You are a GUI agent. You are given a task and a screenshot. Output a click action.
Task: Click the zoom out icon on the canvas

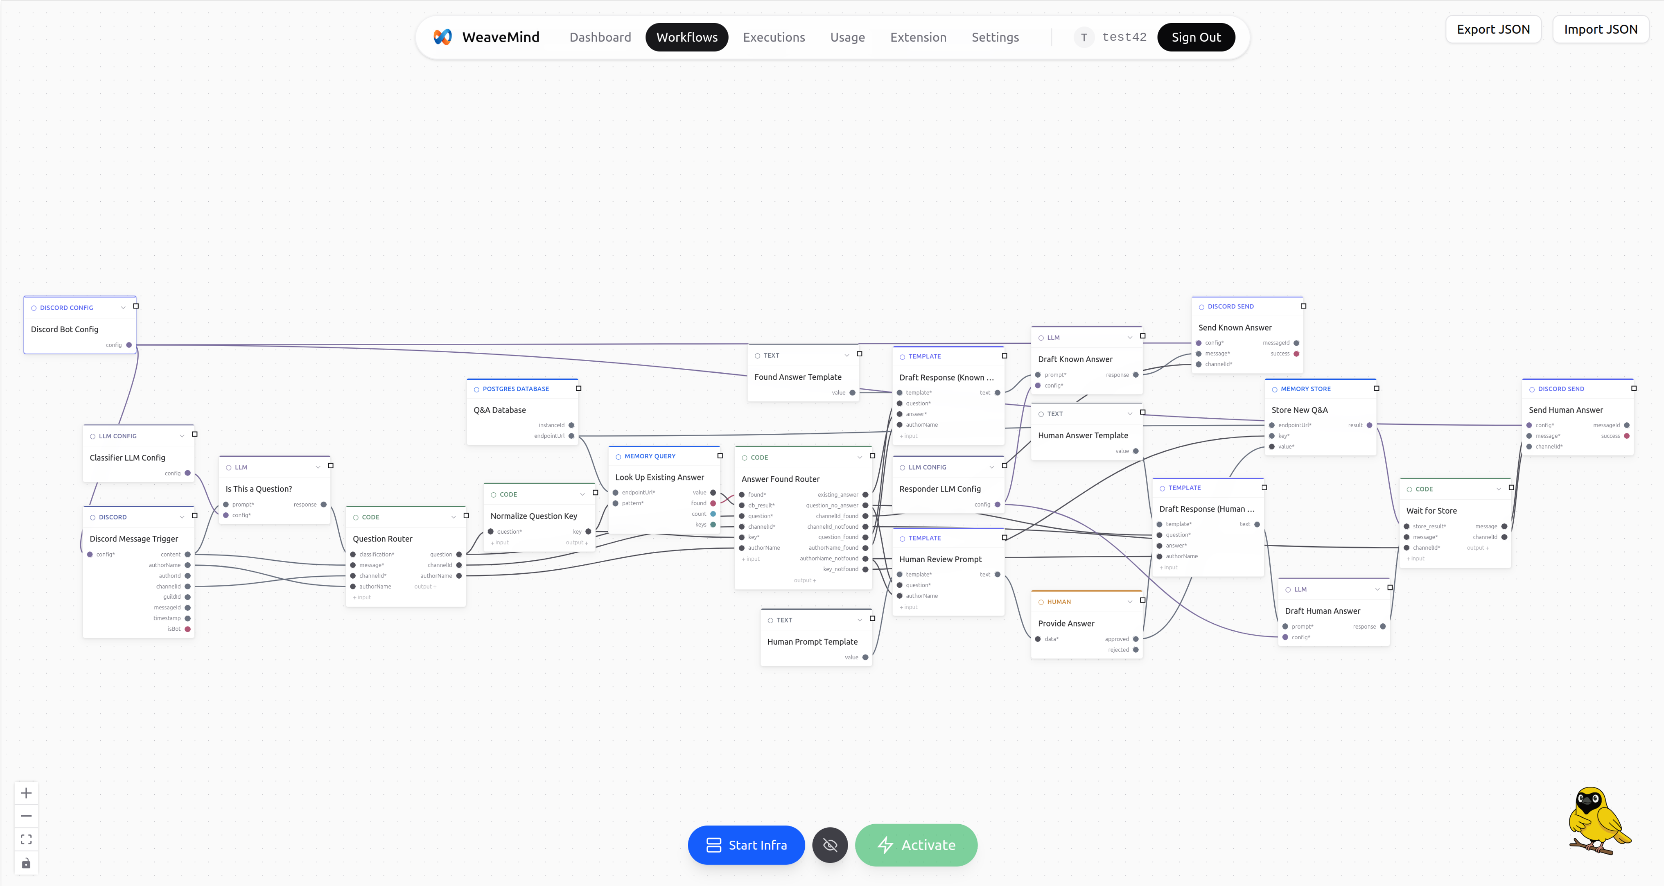pyautogui.click(x=26, y=816)
